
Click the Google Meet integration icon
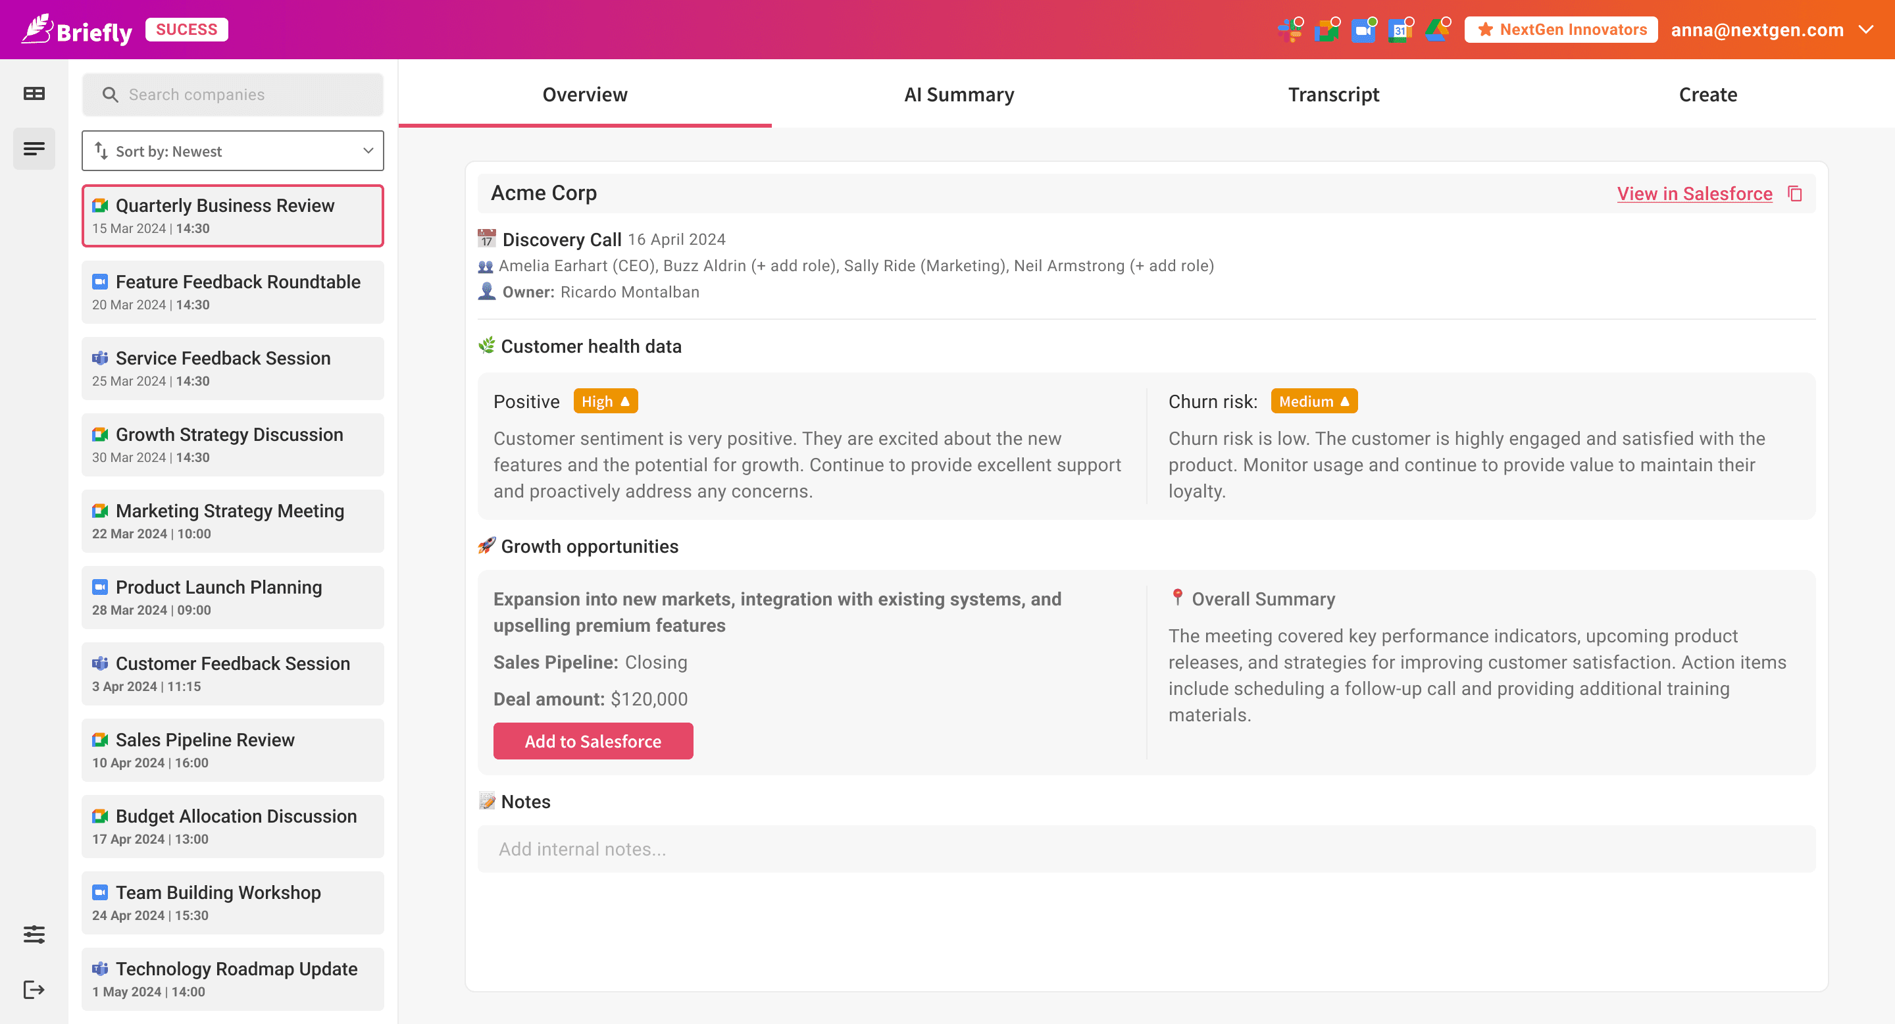tap(1326, 30)
